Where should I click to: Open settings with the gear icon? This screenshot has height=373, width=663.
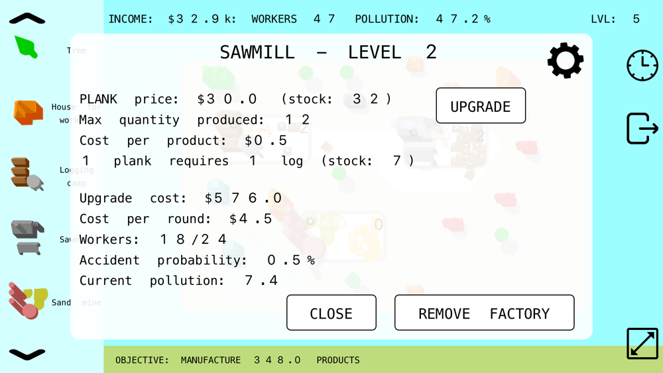tap(566, 60)
